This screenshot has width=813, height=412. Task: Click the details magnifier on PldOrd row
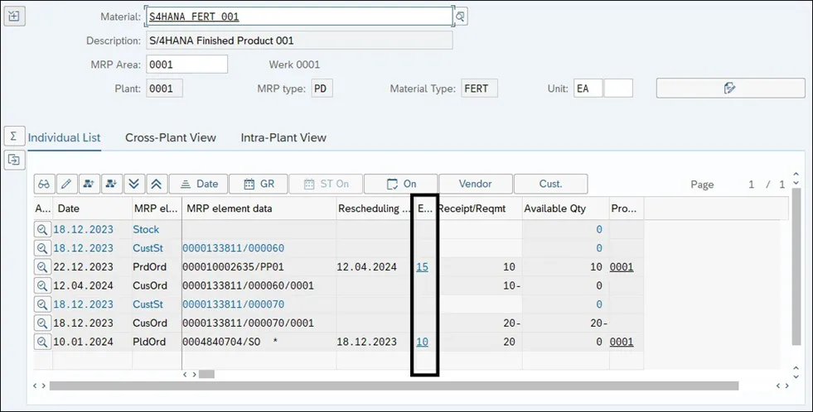point(42,342)
